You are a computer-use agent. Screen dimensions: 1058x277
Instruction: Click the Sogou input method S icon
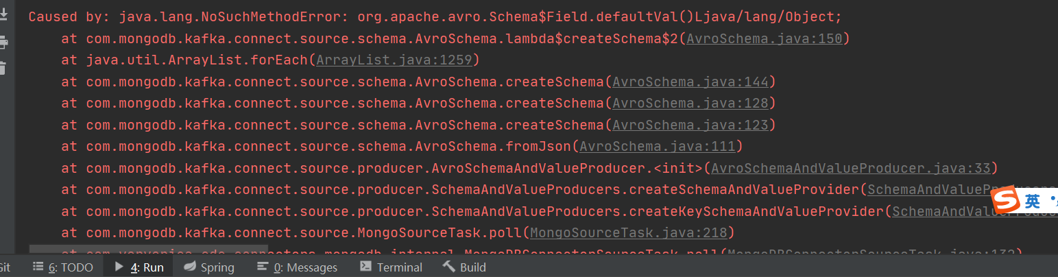click(1007, 200)
